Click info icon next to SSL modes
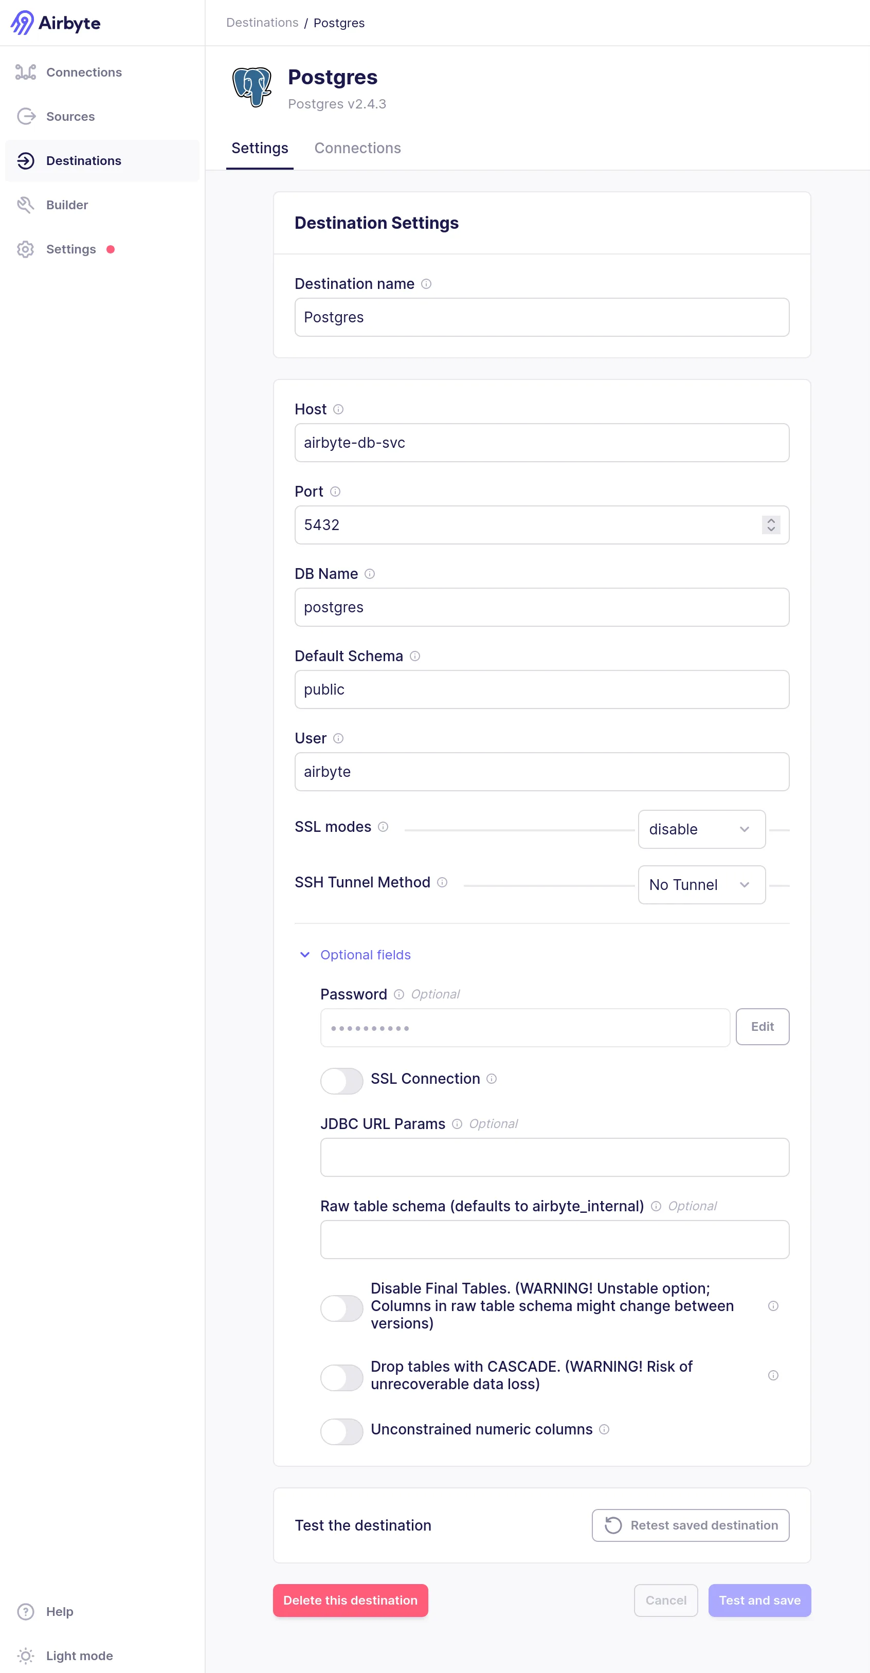Screen dimensions: 870x1673 click(x=383, y=827)
